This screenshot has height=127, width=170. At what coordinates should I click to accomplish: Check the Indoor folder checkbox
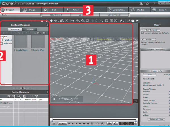[1, 43]
